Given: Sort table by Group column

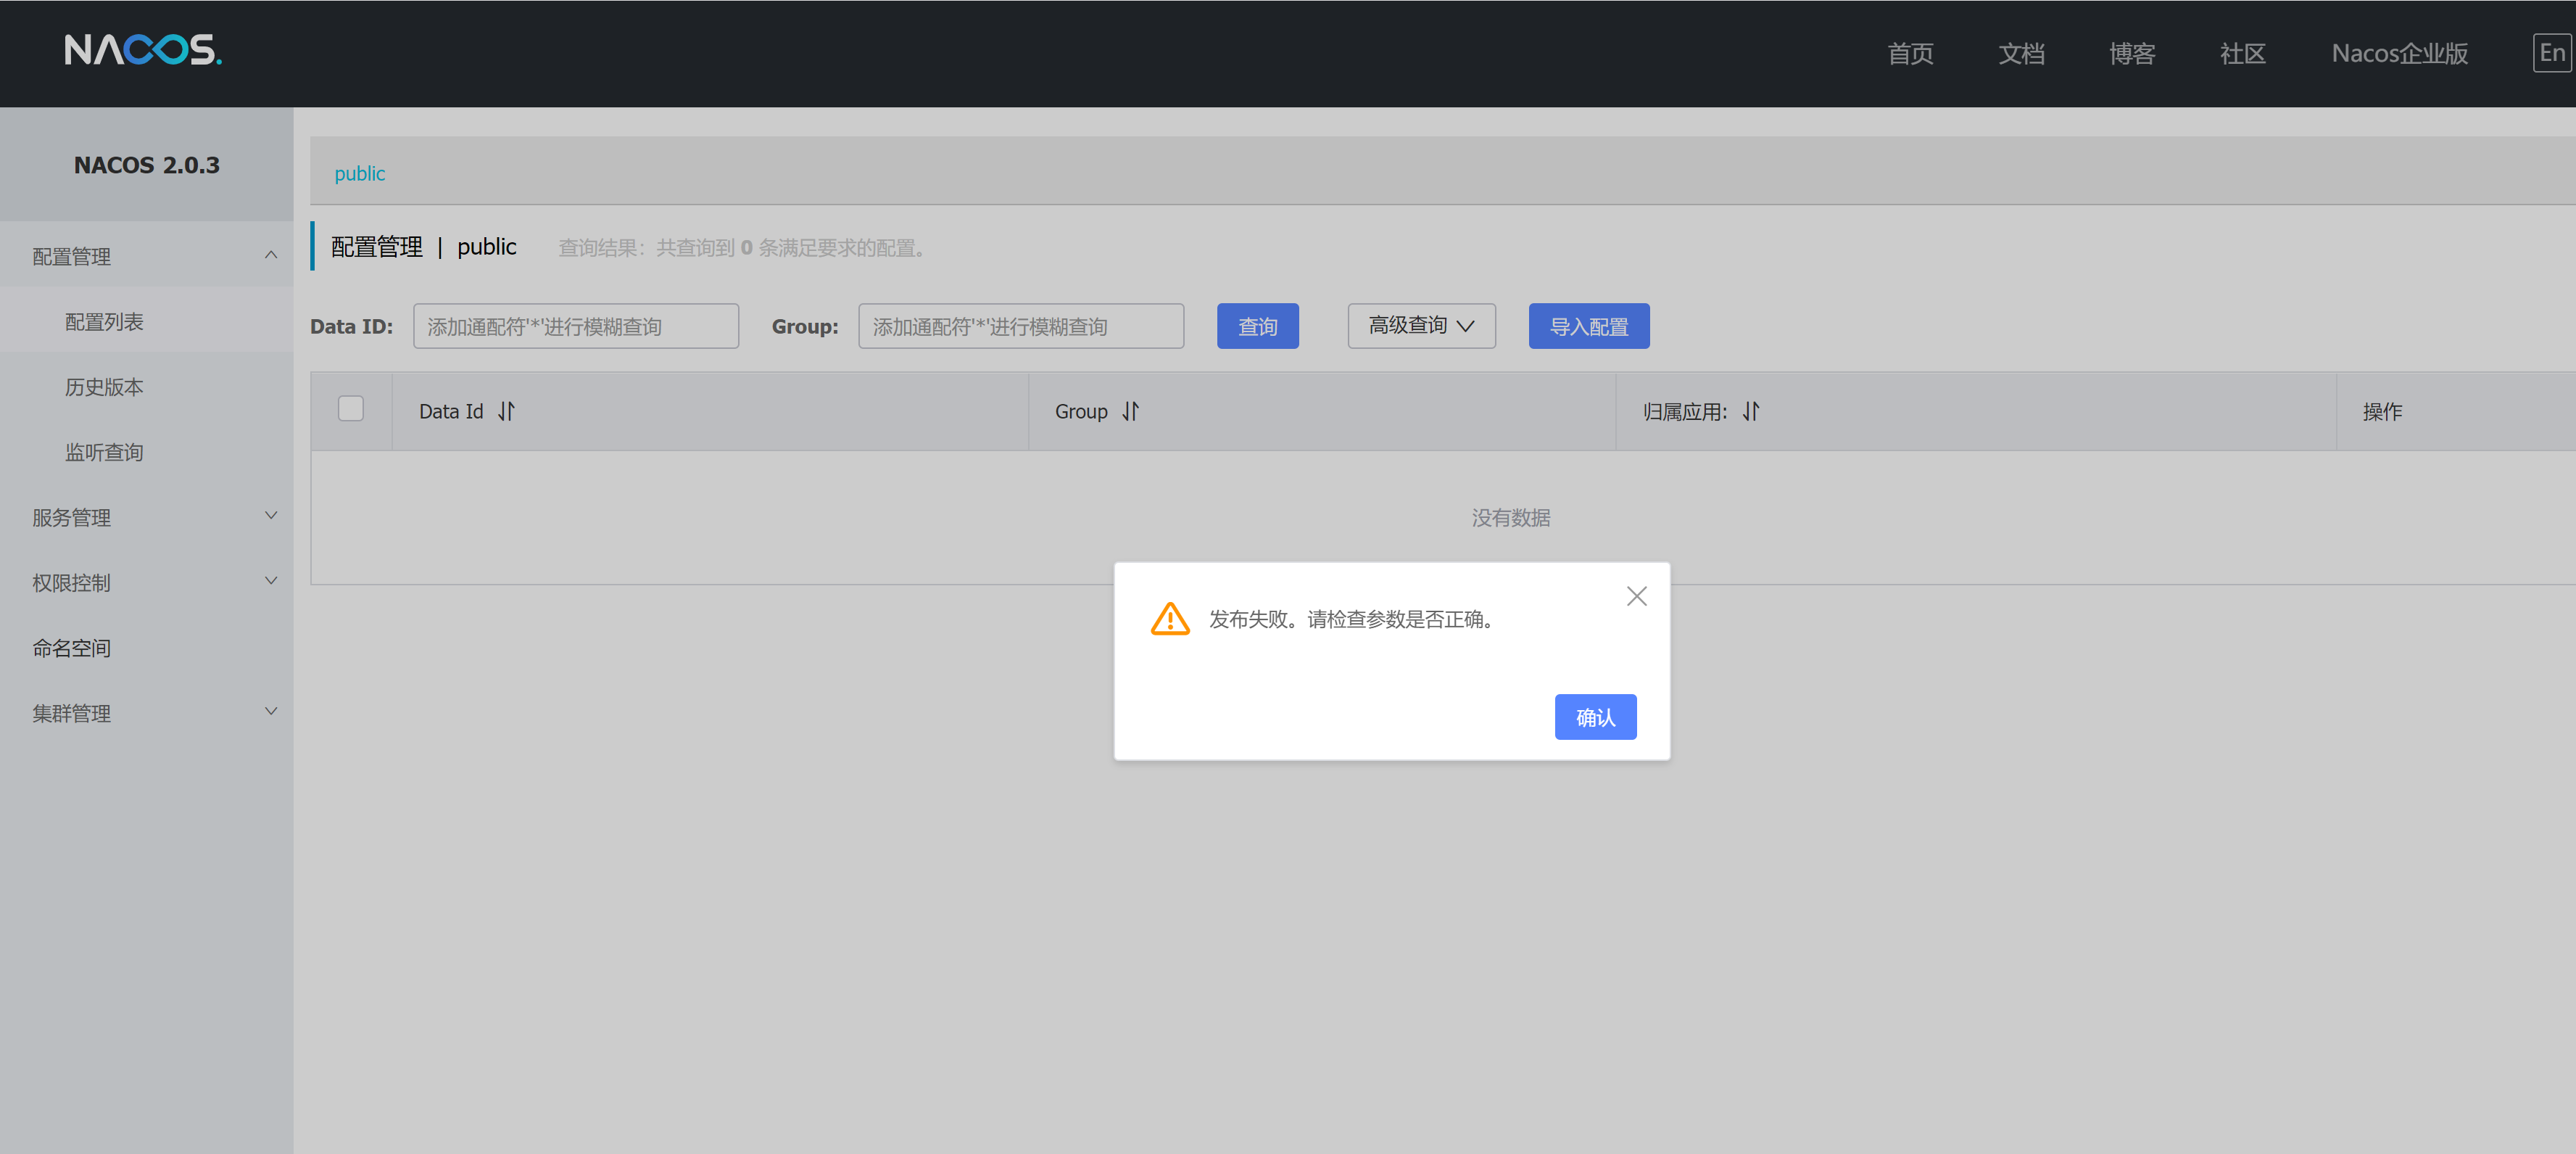Looking at the screenshot, I should (x=1130, y=411).
